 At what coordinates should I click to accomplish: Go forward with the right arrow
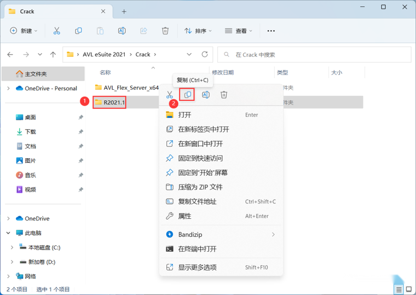[26, 55]
